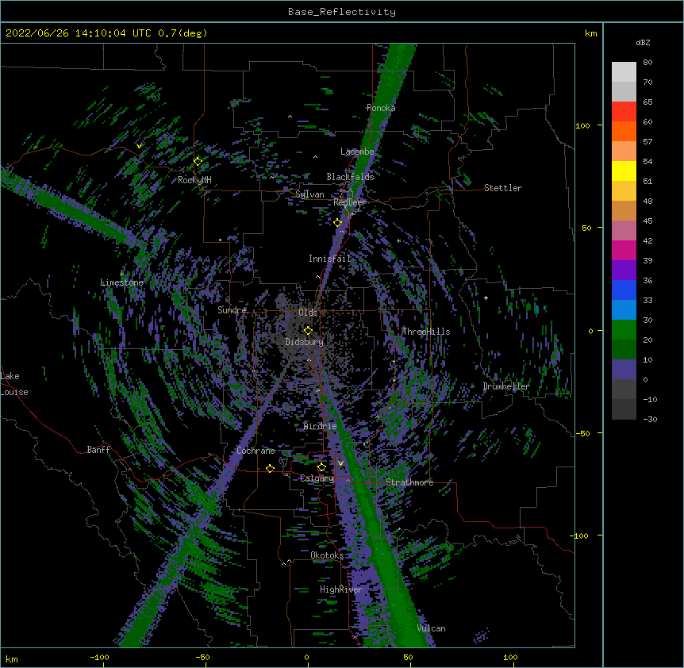684x668 pixels.
Task: Click the Cochrane label
Action: 256,451
